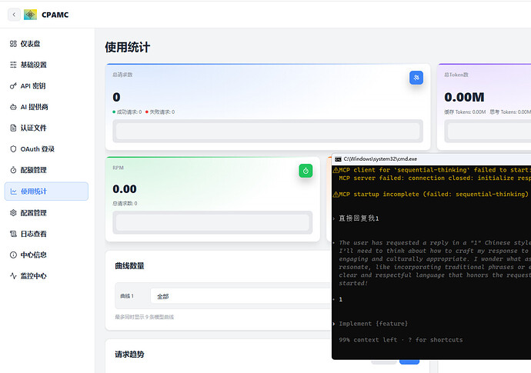The image size is (531, 373).
Task: Open AI 提供商 via its robot icon
Action: (13, 107)
